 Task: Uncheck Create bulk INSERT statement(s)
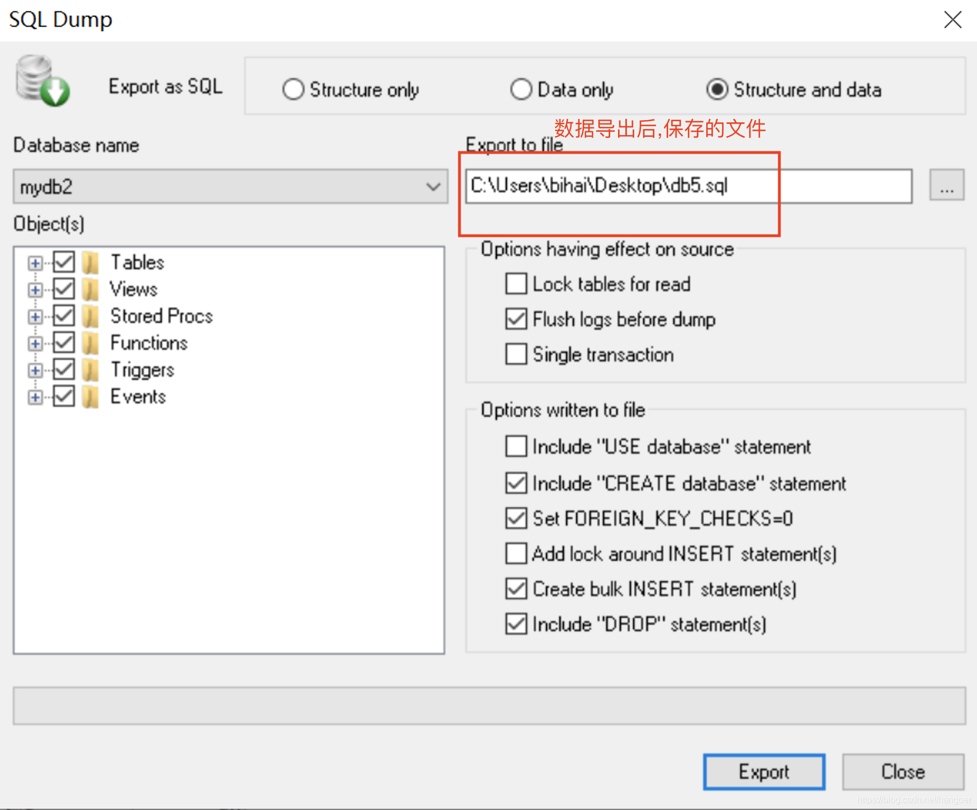click(516, 588)
